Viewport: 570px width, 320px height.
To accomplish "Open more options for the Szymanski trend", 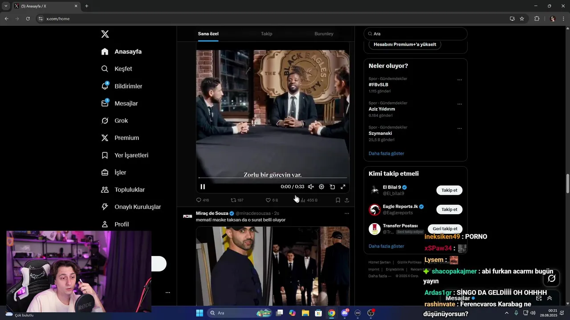I will (x=460, y=128).
